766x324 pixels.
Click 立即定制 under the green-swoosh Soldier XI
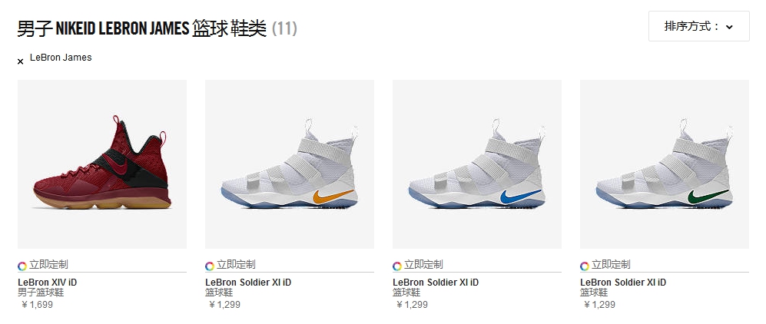(x=611, y=265)
